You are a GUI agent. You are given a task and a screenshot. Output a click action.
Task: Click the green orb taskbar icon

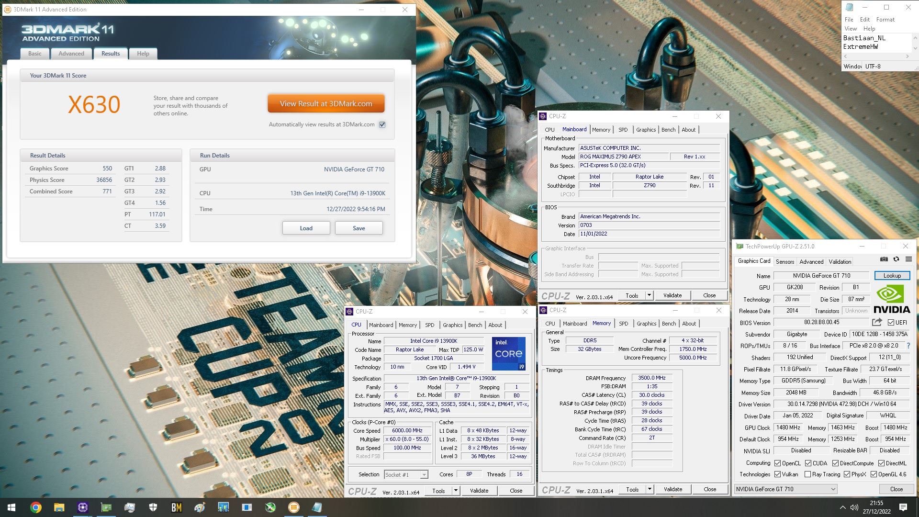pos(270,507)
